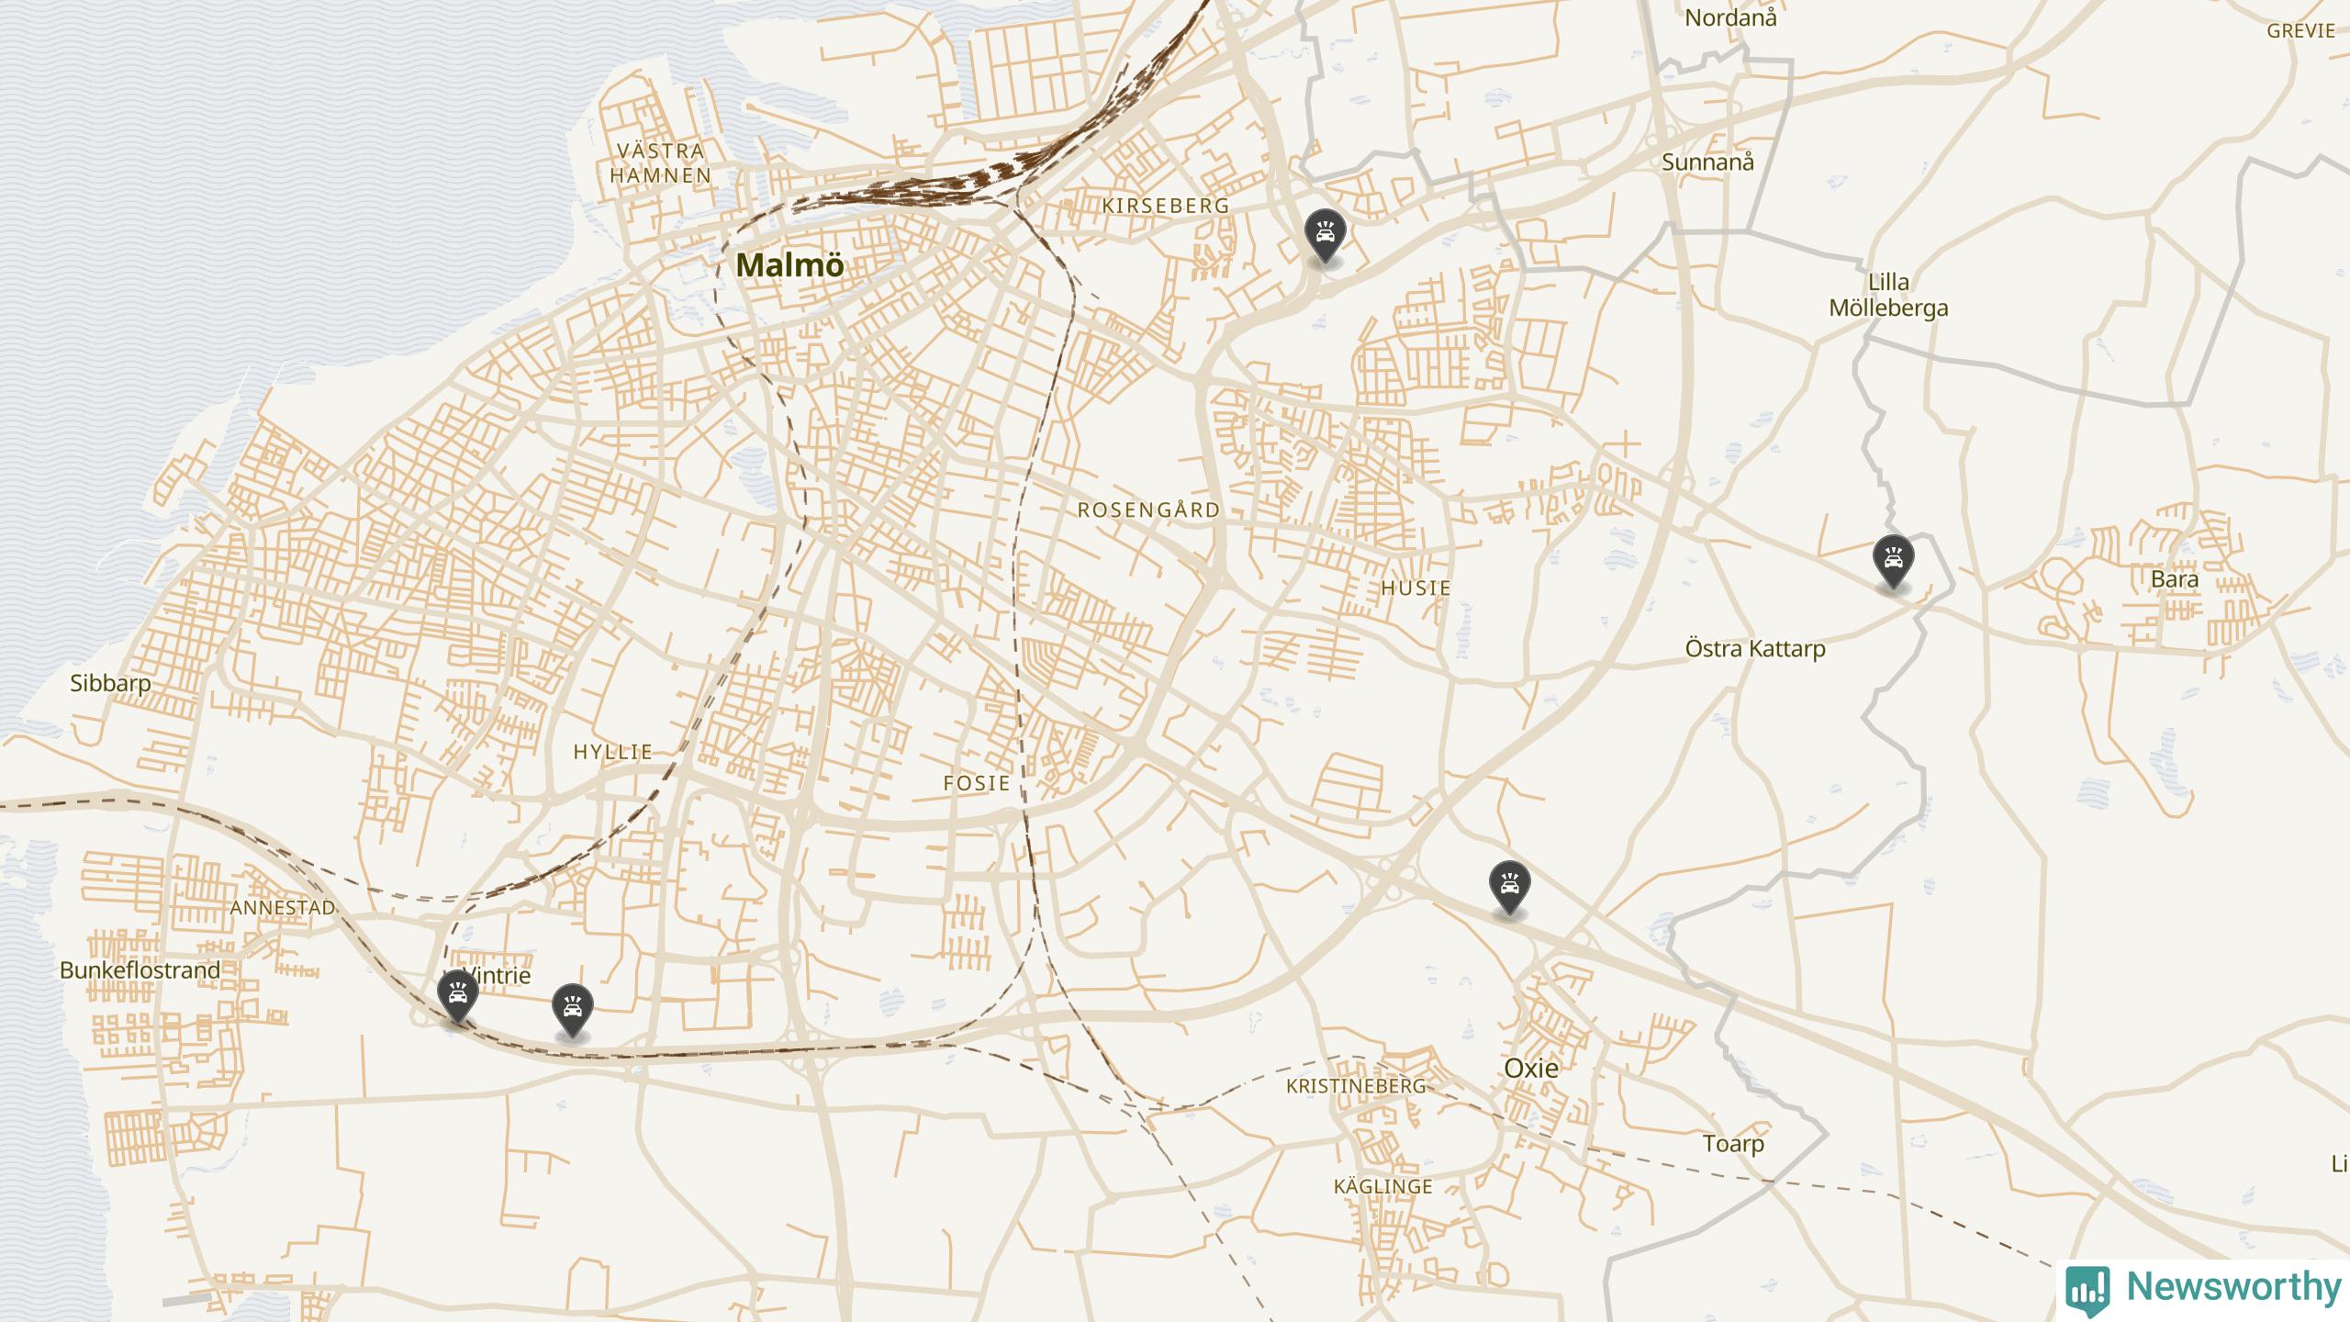This screenshot has width=2350, height=1322.
Task: Select the Östra Kattarp label
Action: 1755,648
